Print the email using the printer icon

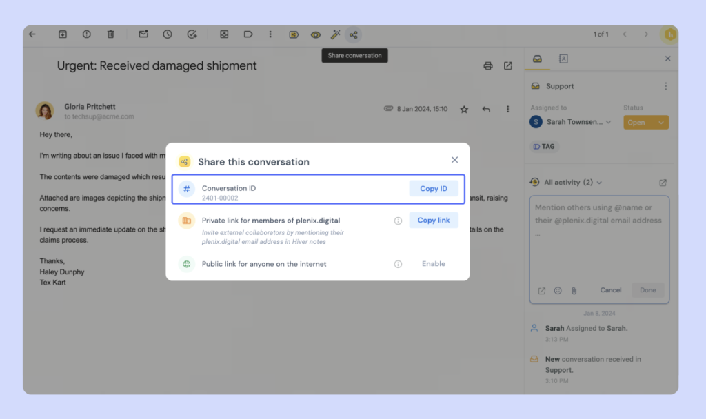[488, 65]
